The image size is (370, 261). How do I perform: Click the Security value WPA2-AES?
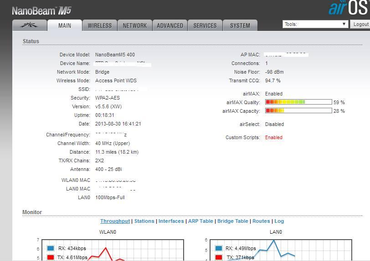point(108,98)
